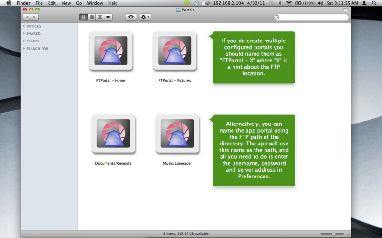Switch Finder to column view
382x238 pixels.
[x=100, y=17]
